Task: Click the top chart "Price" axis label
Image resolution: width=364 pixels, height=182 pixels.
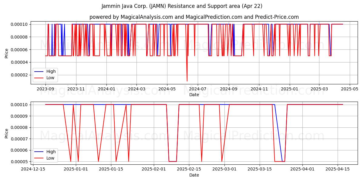Action: pyautogui.click(x=6, y=53)
